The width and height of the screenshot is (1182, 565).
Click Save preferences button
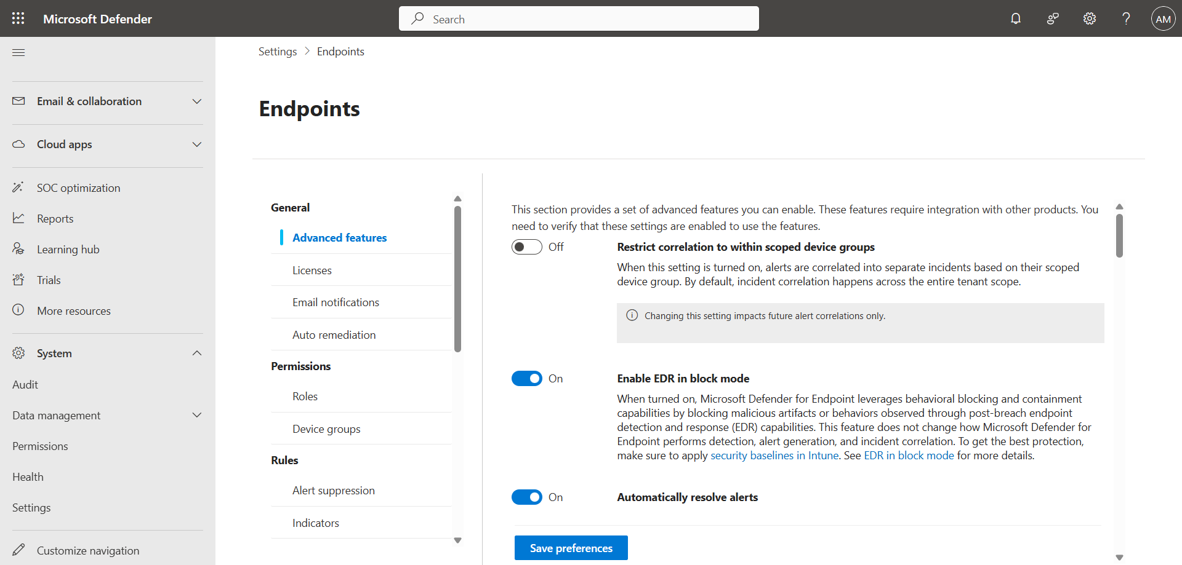[571, 548]
